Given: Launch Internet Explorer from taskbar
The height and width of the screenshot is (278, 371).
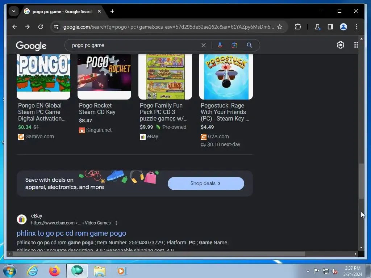Looking at the screenshot, I should point(32,271).
